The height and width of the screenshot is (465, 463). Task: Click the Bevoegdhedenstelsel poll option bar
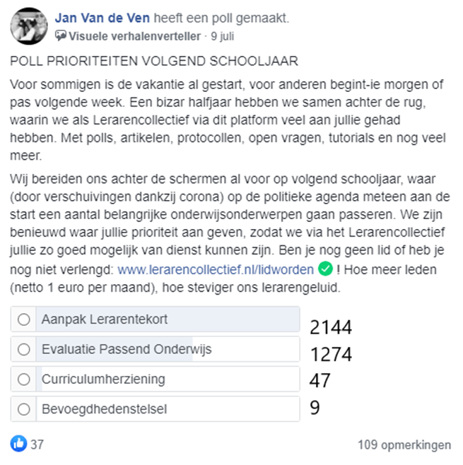tap(155, 409)
